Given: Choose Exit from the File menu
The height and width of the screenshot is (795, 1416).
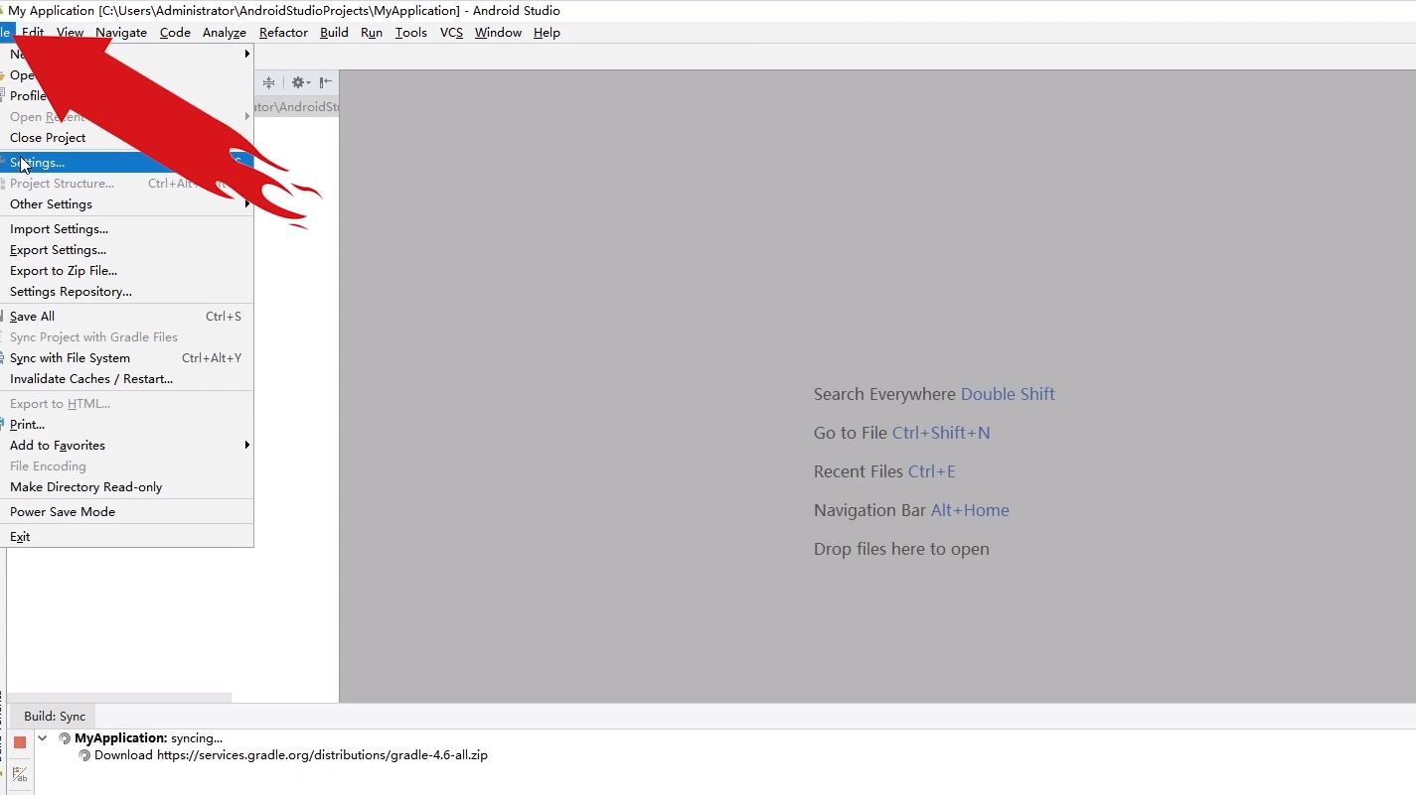Looking at the screenshot, I should [x=127, y=537].
